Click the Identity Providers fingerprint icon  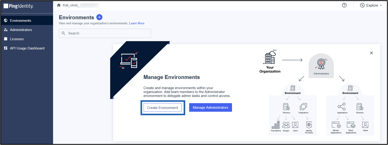309,125
